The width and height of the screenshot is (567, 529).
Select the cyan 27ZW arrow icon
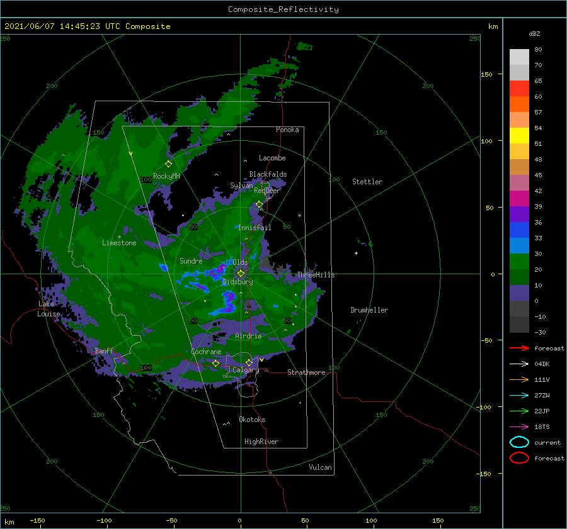coord(519,396)
